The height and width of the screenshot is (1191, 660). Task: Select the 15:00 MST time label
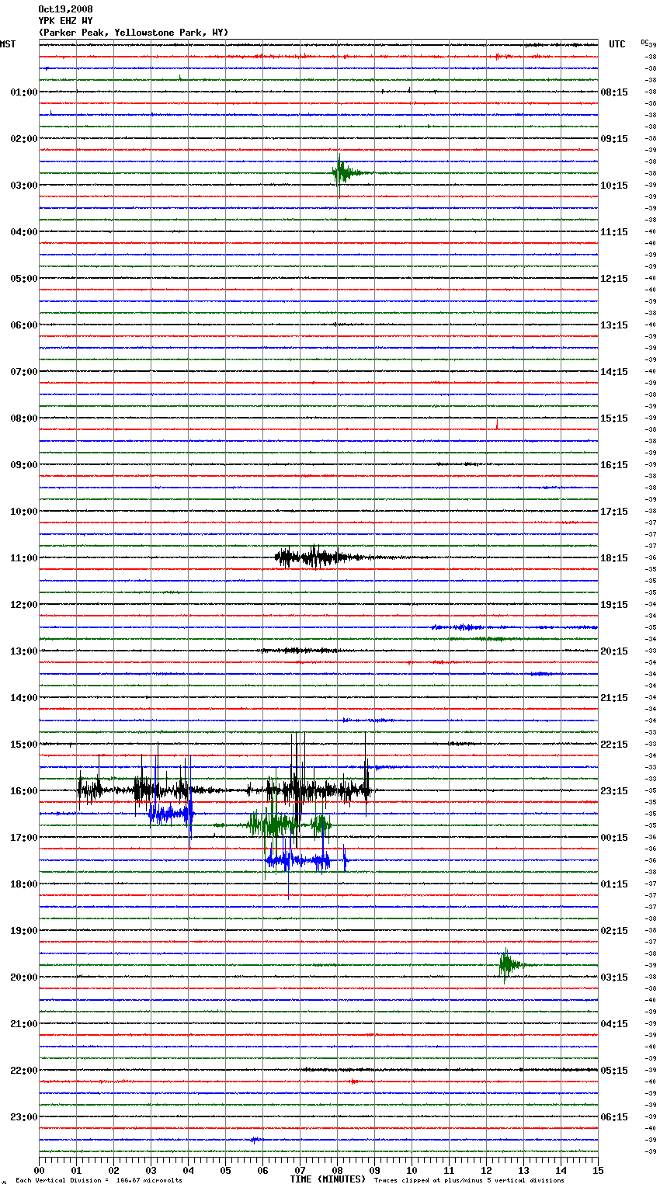coord(24,745)
